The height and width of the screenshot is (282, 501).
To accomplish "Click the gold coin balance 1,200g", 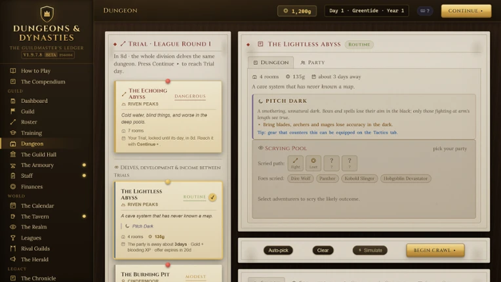I will click(x=297, y=11).
